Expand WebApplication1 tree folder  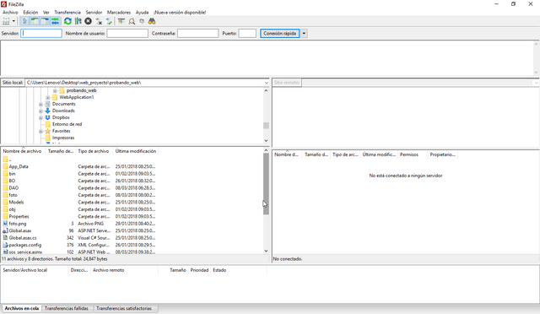(48, 98)
